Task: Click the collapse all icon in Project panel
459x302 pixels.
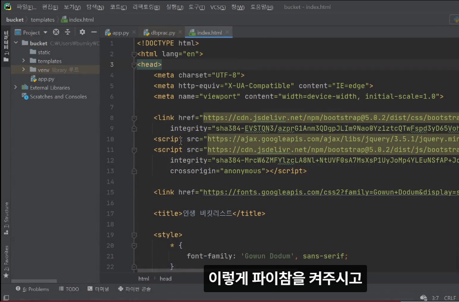Action: click(x=68, y=32)
